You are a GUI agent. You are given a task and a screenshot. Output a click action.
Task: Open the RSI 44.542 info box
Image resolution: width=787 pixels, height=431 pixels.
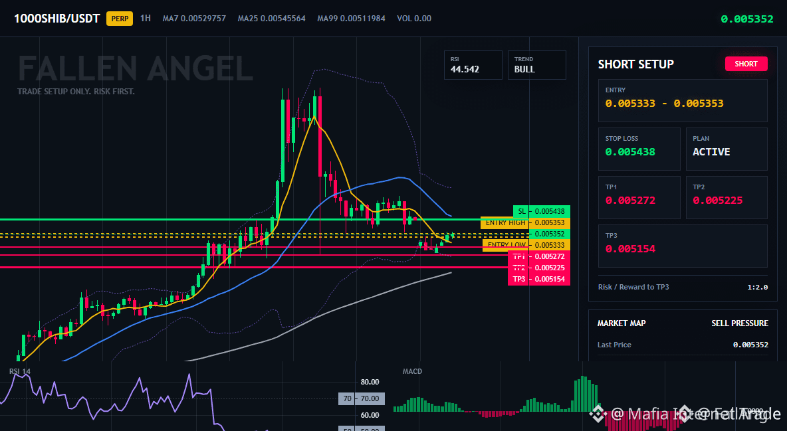click(473, 64)
